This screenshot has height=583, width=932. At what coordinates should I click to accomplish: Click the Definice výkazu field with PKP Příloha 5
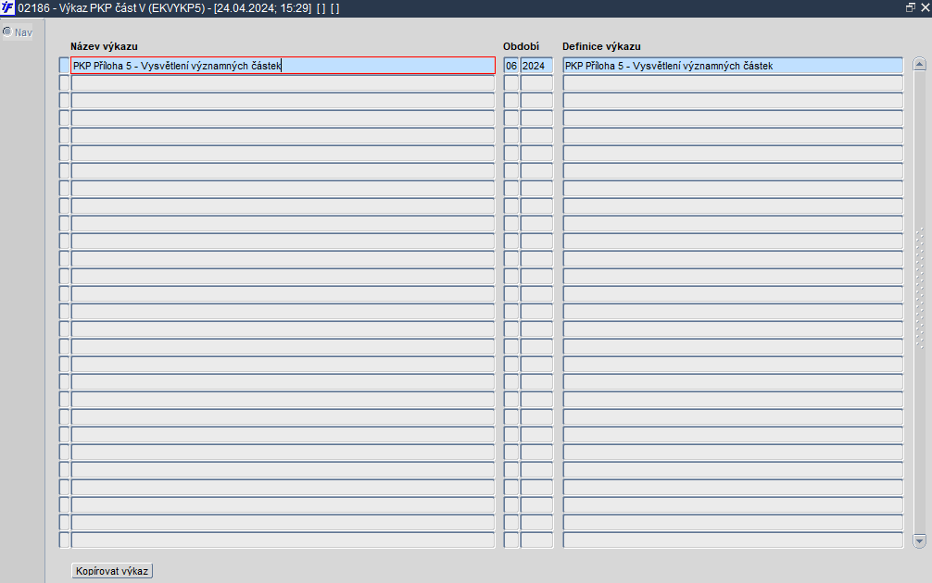click(x=733, y=66)
